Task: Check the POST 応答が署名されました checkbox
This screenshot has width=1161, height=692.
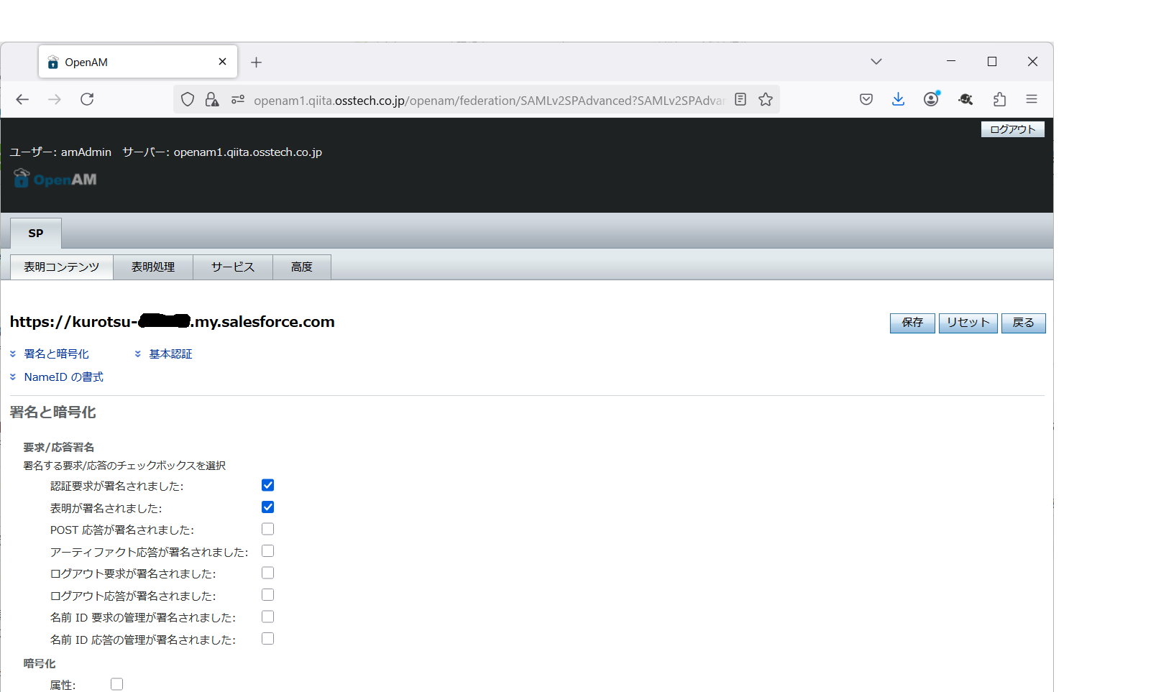Action: point(267,529)
